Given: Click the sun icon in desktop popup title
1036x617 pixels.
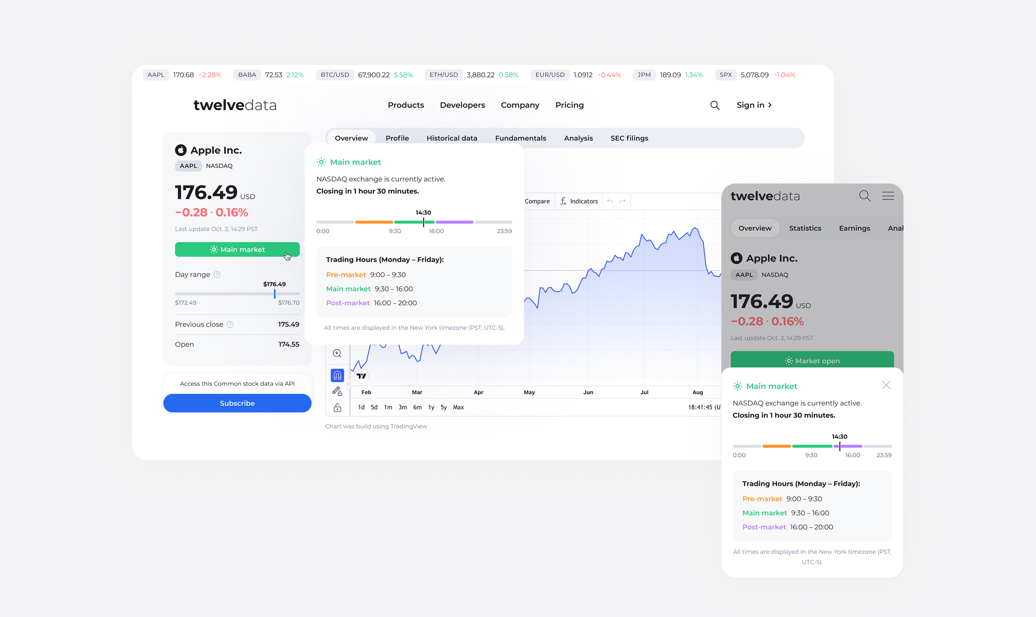Looking at the screenshot, I should tap(321, 162).
